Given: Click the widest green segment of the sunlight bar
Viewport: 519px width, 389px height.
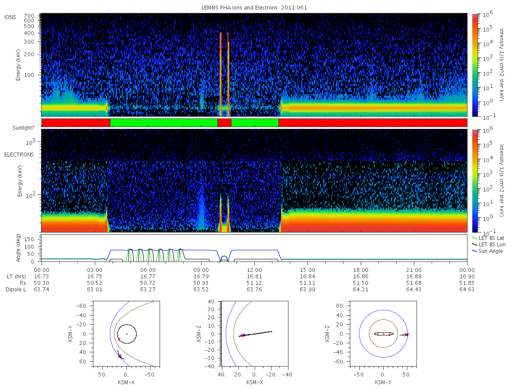Looking at the screenshot, I should pyautogui.click(x=164, y=123).
